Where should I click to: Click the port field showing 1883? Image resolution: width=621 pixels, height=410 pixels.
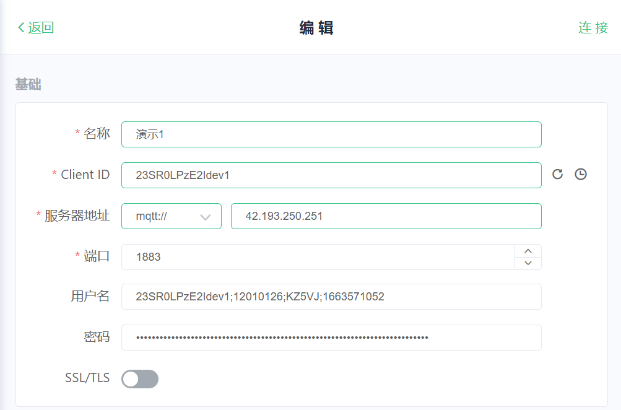point(317,257)
